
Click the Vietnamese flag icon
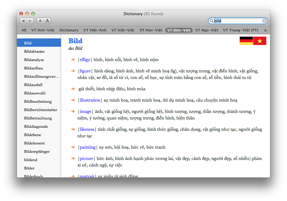pos(260,41)
